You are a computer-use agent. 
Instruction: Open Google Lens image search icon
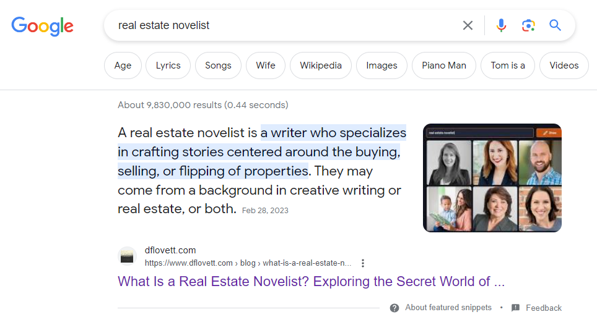528,25
